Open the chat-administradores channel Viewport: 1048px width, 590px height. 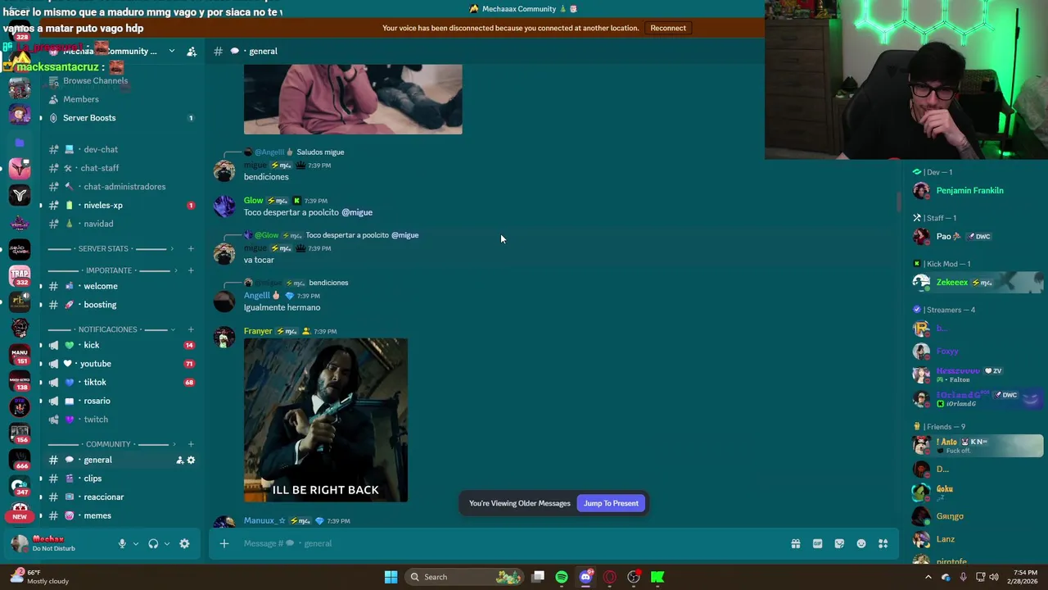(x=120, y=187)
